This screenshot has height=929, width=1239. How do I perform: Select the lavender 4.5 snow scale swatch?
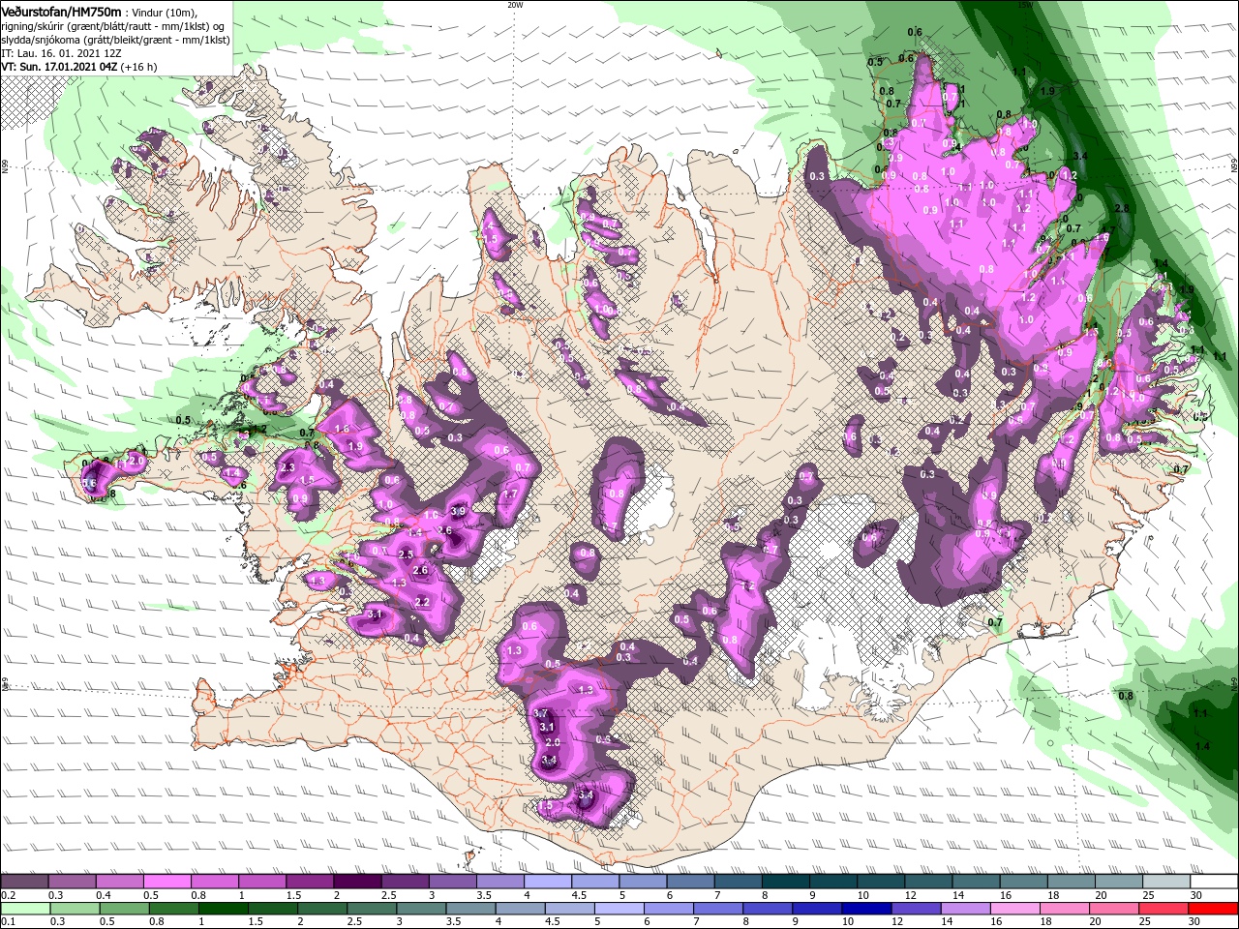click(x=595, y=882)
